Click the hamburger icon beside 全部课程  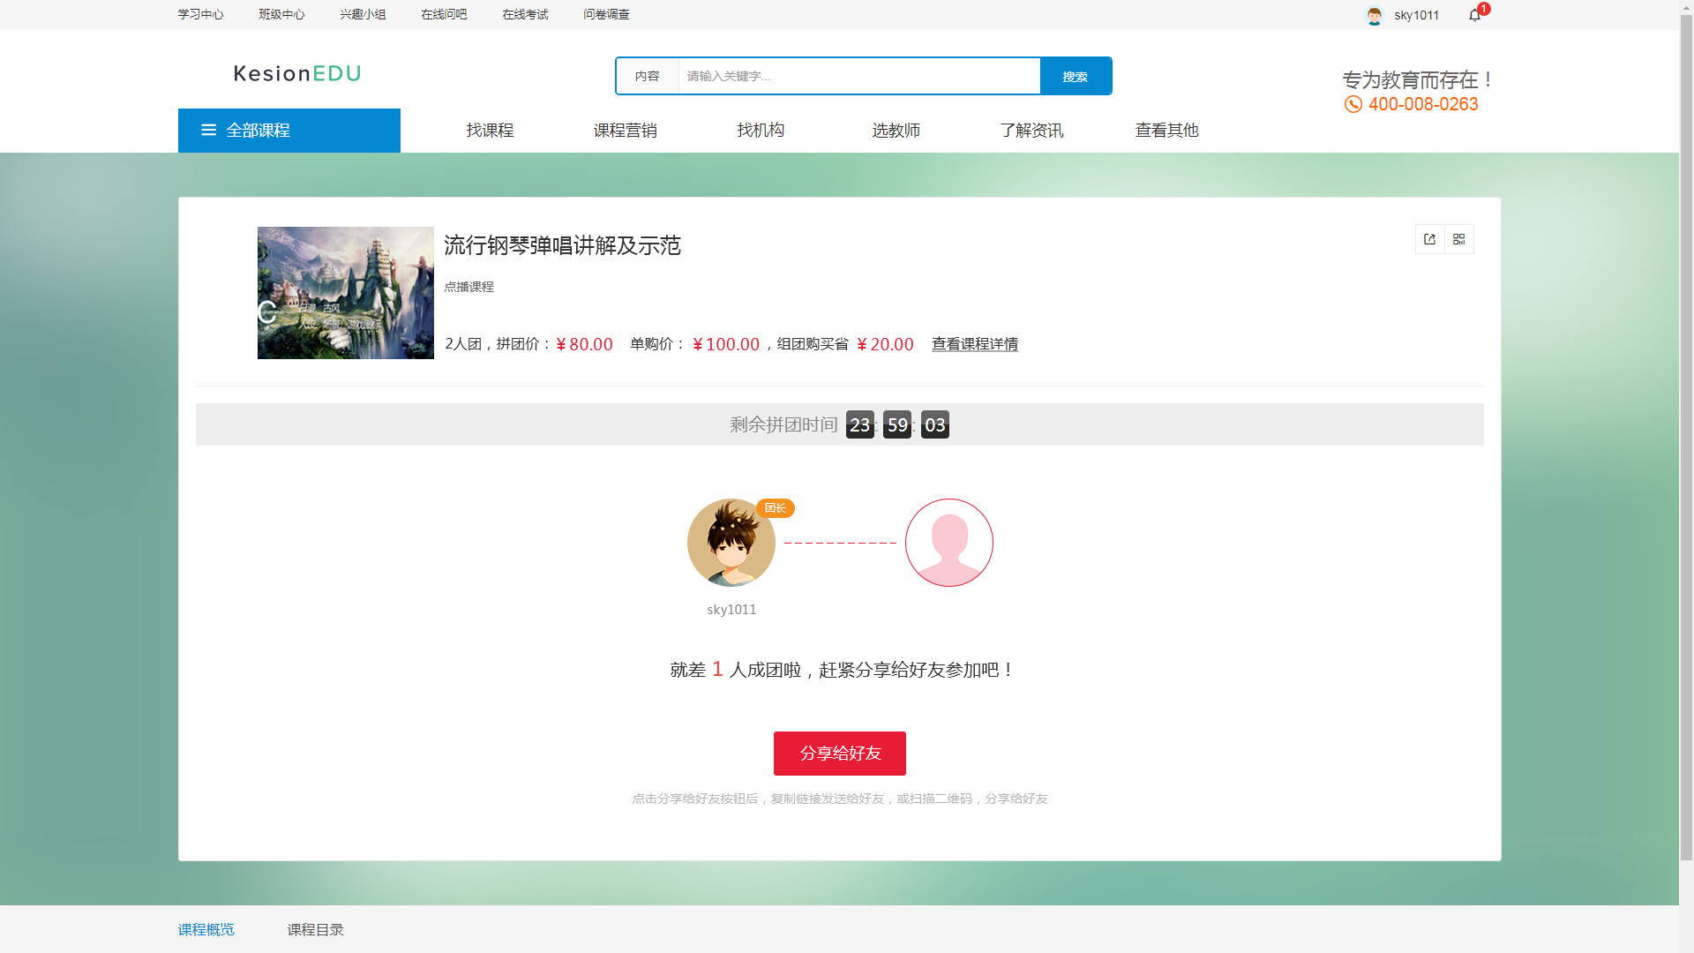[208, 130]
